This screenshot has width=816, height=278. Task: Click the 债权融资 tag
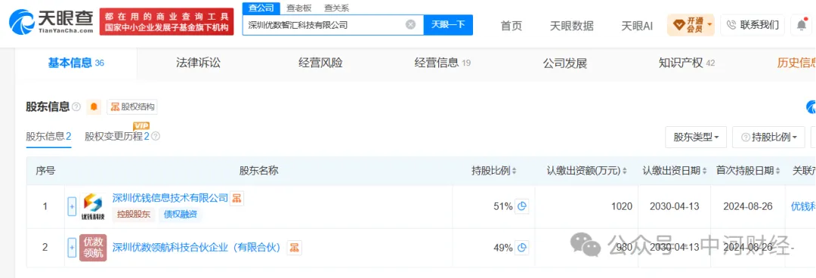point(180,214)
